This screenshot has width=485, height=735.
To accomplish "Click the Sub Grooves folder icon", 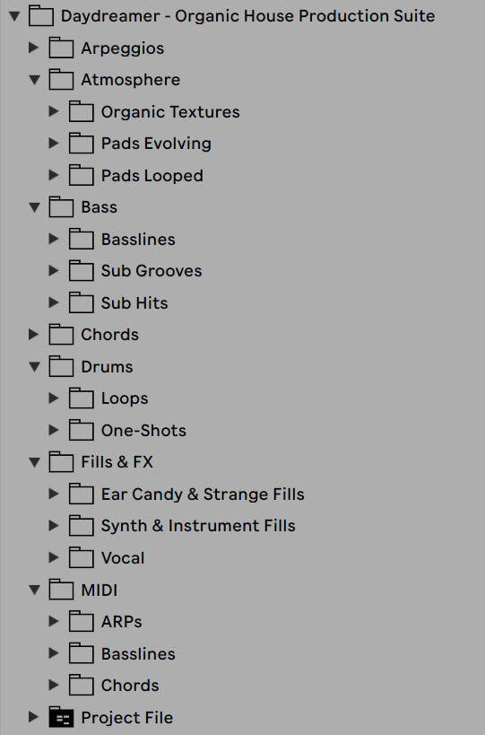I will (x=81, y=271).
